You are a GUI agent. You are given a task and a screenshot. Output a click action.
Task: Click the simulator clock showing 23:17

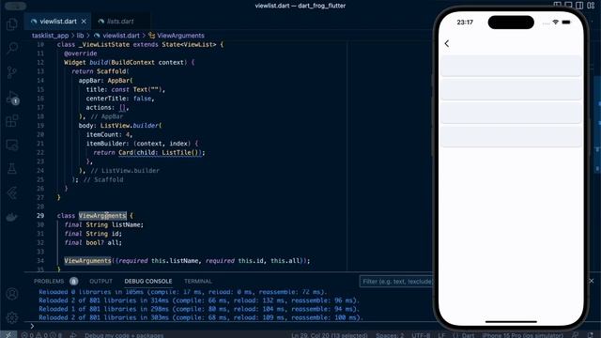[465, 23]
